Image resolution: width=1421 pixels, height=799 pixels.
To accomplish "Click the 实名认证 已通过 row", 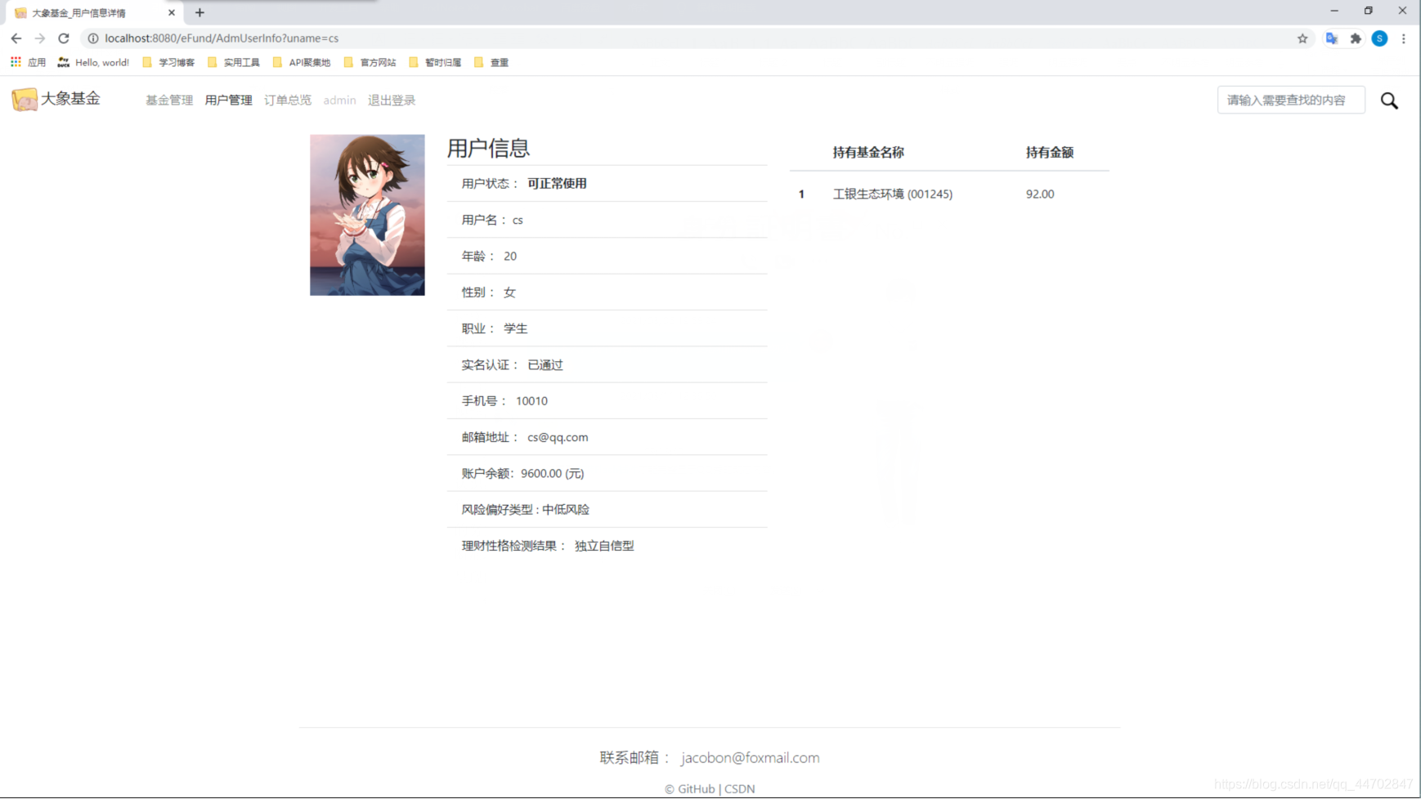I will tap(607, 364).
